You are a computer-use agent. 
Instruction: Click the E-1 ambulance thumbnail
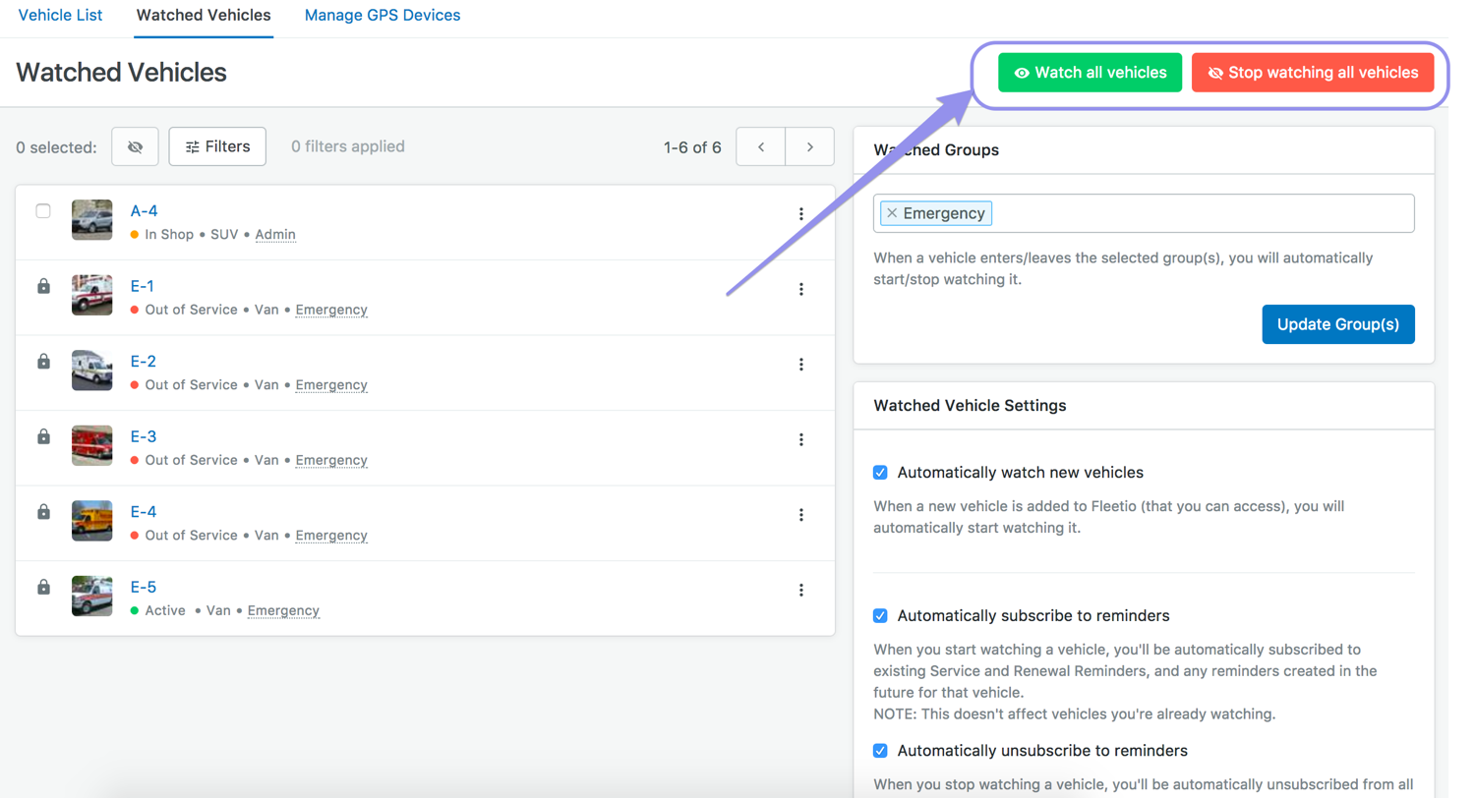point(91,295)
